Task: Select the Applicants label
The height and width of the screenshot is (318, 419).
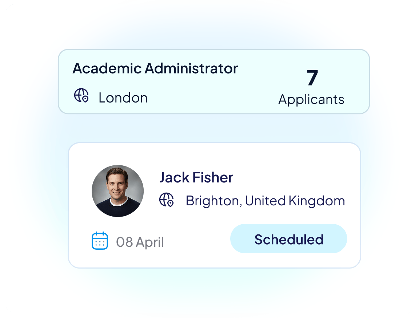Action: tap(311, 99)
